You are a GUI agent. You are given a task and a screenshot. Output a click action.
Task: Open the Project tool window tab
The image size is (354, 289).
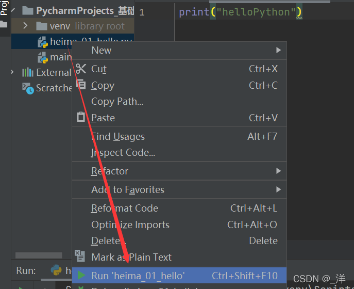click(4, 7)
